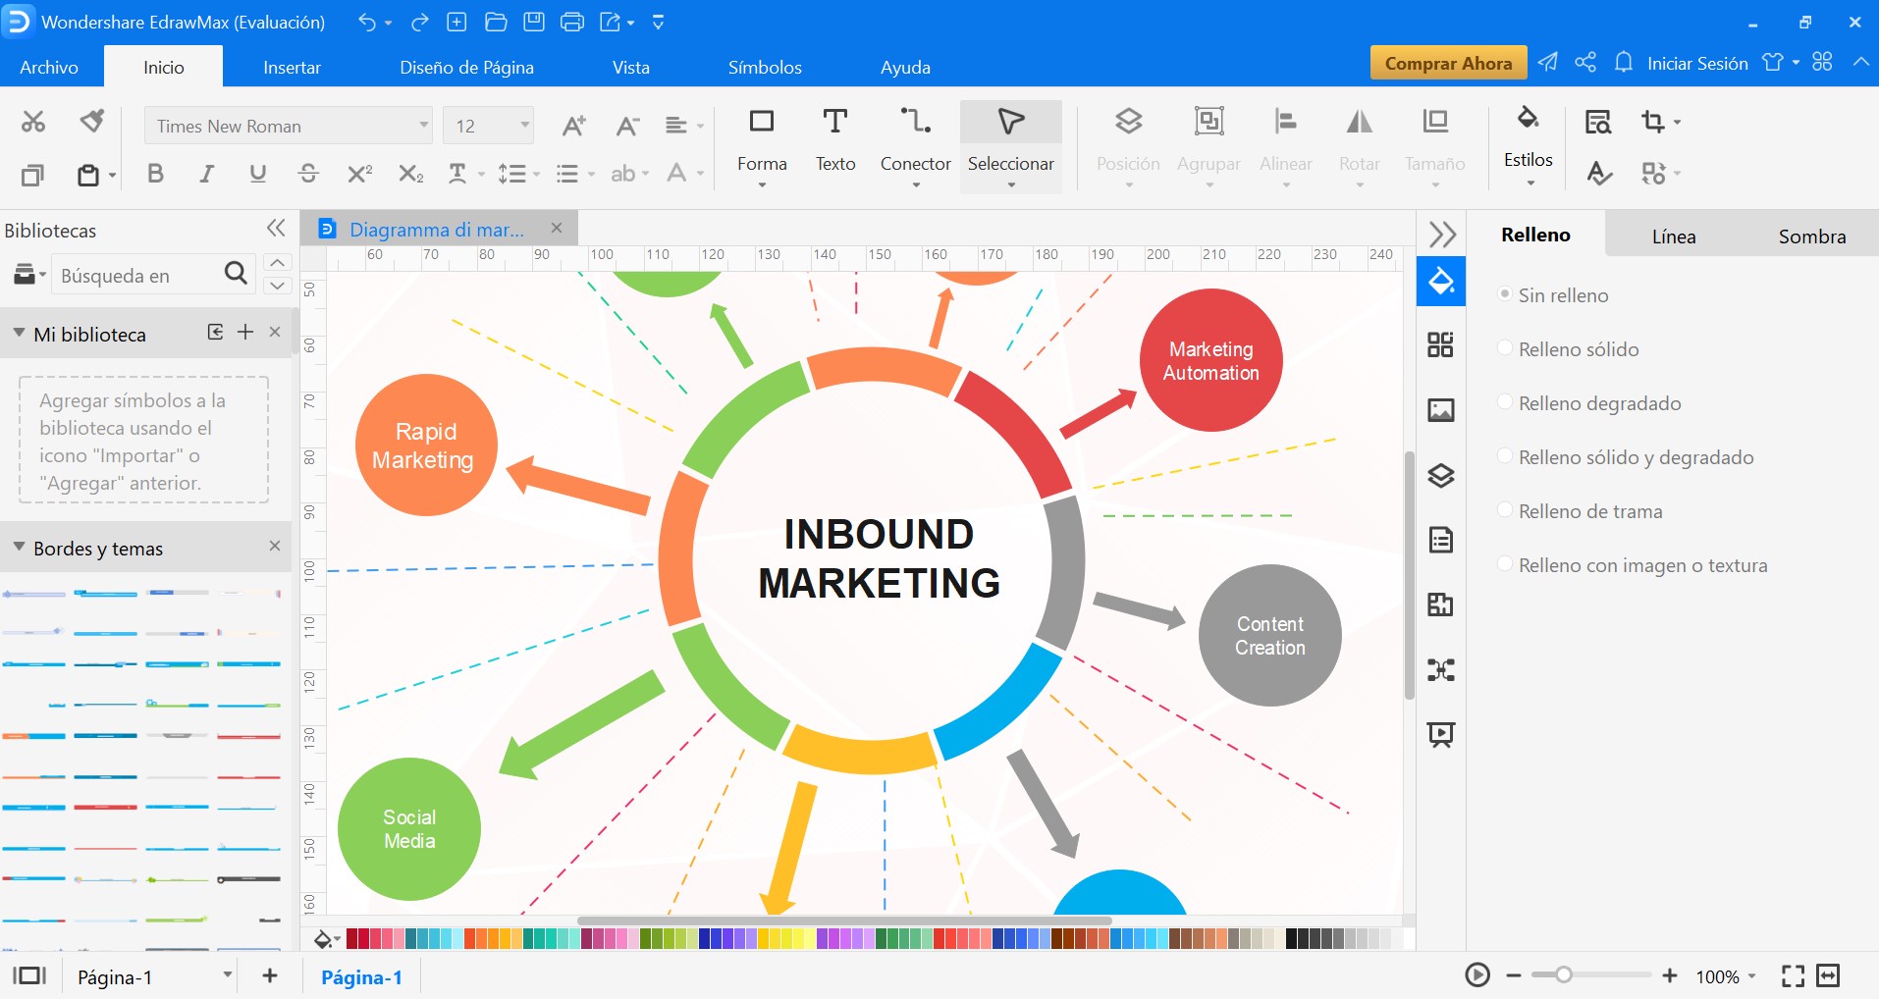The height and width of the screenshot is (999, 1879).
Task: Open the page settings sidebar icon
Action: [x=1441, y=540]
